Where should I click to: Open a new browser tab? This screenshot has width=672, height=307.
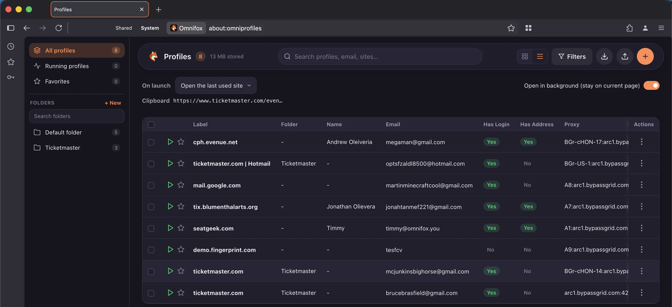(x=158, y=10)
